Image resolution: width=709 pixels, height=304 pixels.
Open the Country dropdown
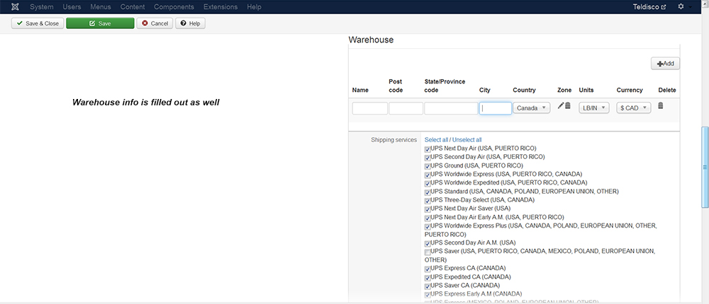532,108
